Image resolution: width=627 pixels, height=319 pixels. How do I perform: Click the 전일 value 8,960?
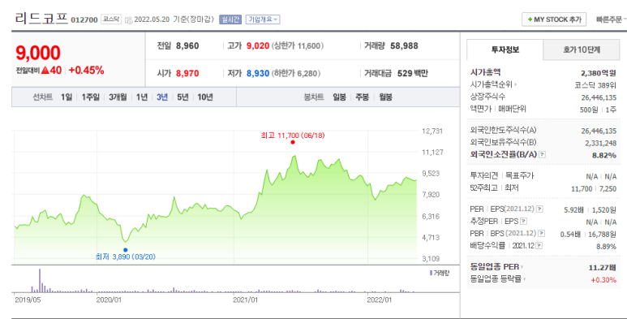187,45
